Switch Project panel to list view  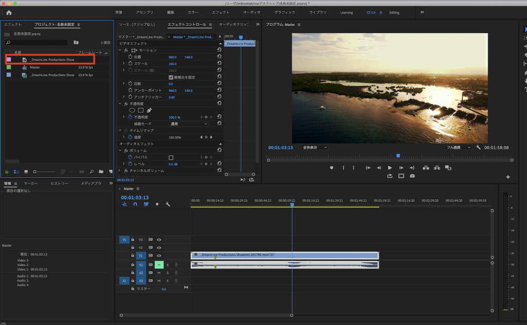pos(16,172)
